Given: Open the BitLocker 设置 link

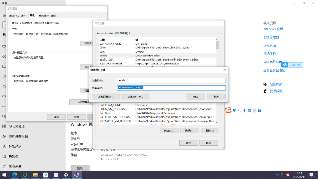Looking at the screenshot, I should click(x=273, y=29).
